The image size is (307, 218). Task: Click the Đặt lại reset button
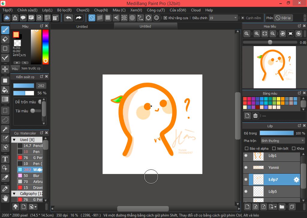[283, 18]
